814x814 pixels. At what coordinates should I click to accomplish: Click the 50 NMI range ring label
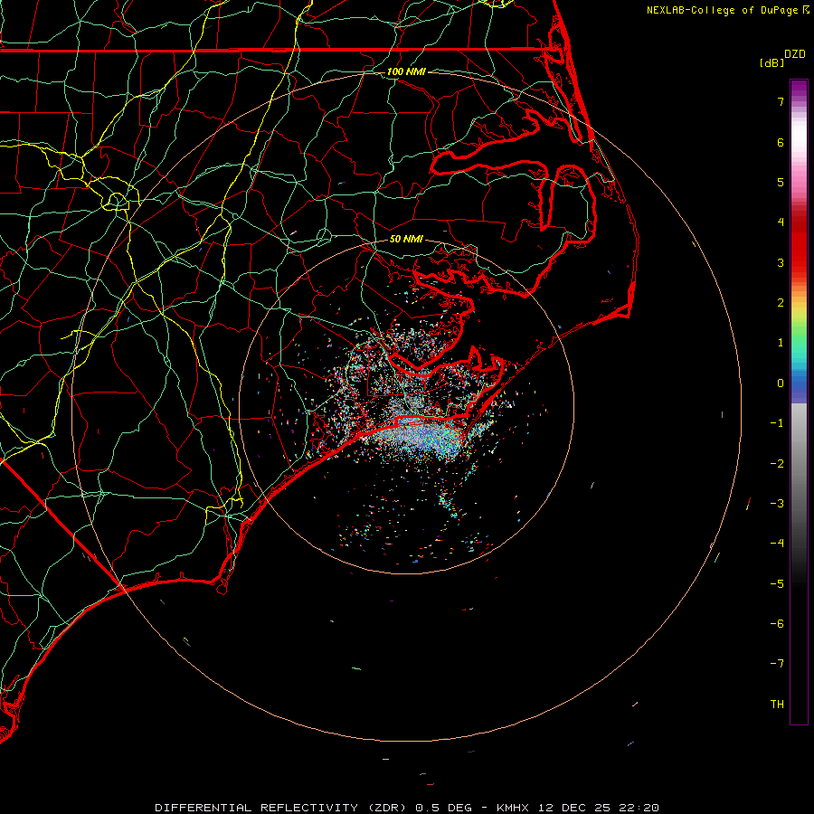coord(406,240)
